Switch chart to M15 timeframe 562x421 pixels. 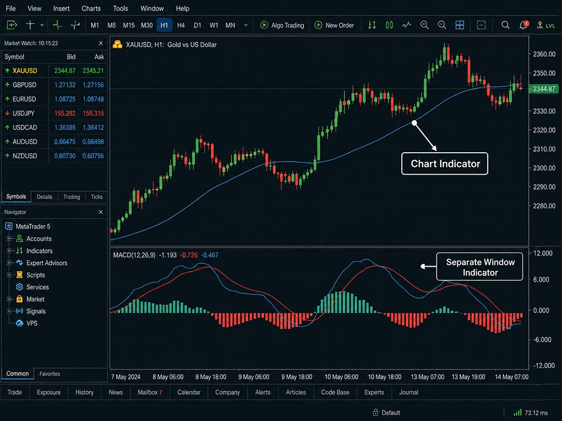point(129,25)
